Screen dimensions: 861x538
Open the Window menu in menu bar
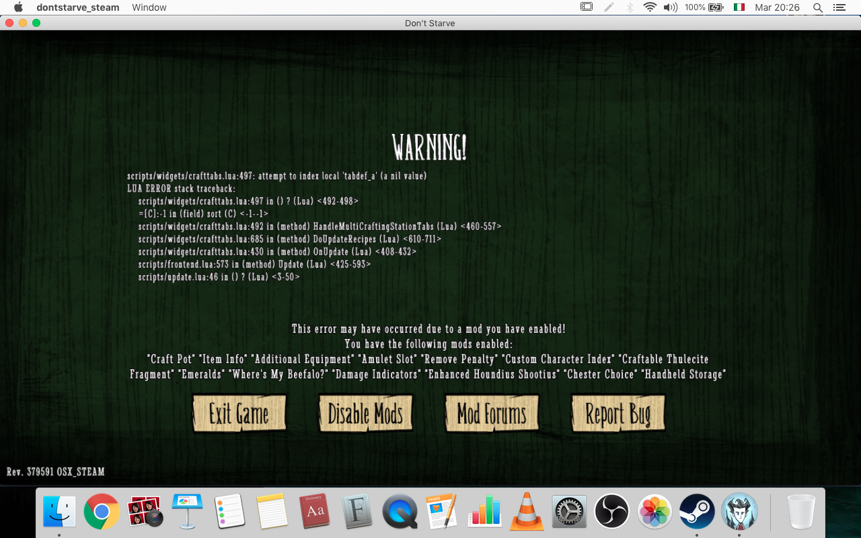tap(149, 7)
